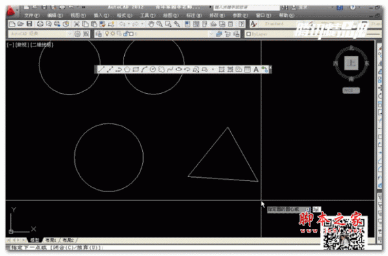Open the application menu arrow beside red A
This screenshot has height=256, width=388.
pyautogui.click(x=17, y=10)
